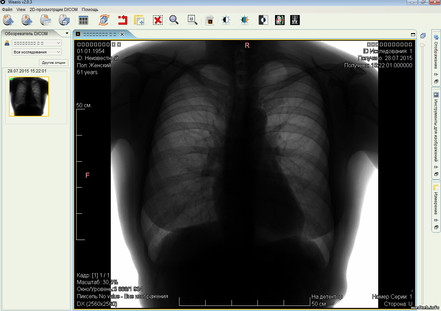
Task: Open the 'Все исследования' dropdown
Action: [37, 52]
